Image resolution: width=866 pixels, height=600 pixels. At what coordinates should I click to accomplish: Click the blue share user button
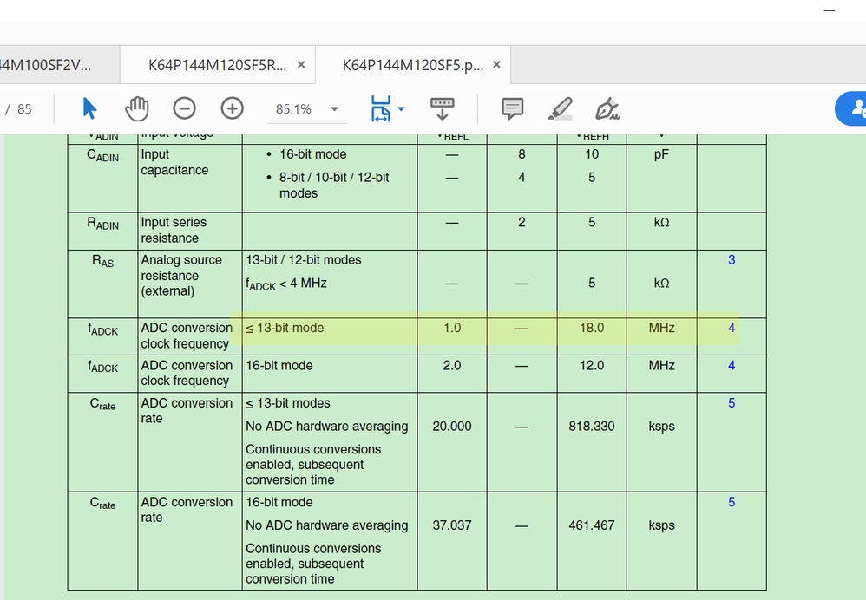[x=851, y=108]
